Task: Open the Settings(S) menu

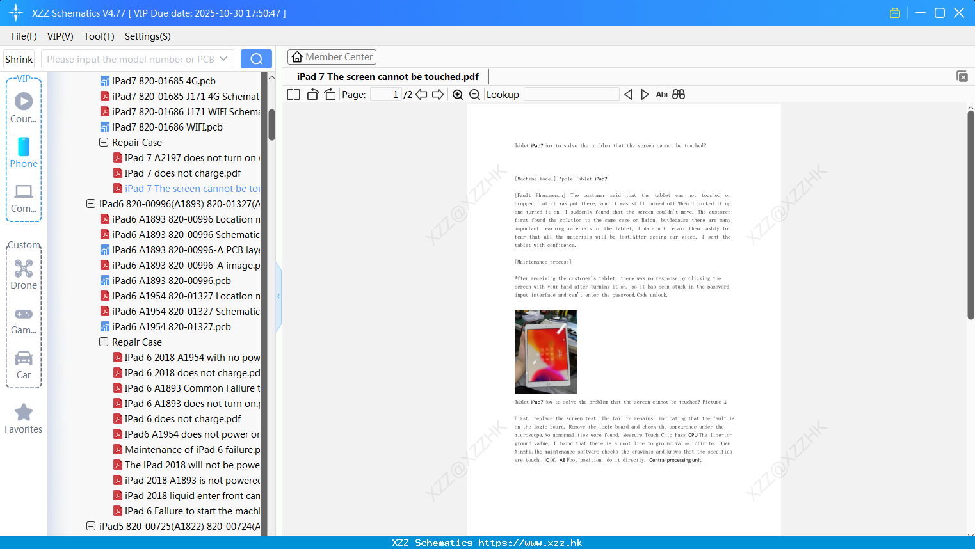Action: [148, 36]
